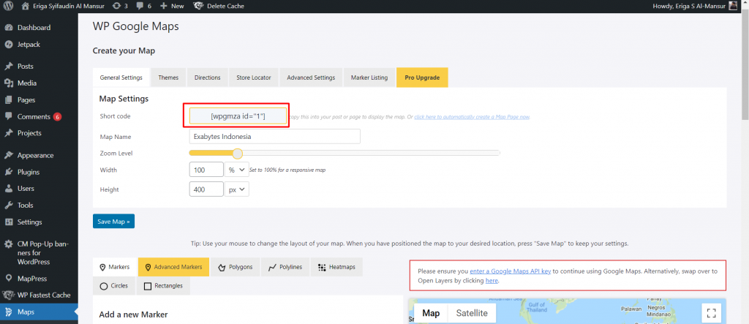Click the Settings sidebar icon
Viewport: 749px width, 324px height.
point(9,222)
